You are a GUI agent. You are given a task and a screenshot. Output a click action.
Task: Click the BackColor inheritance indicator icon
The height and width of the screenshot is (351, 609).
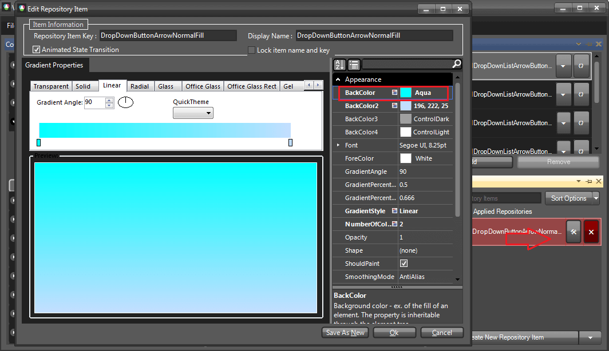393,92
